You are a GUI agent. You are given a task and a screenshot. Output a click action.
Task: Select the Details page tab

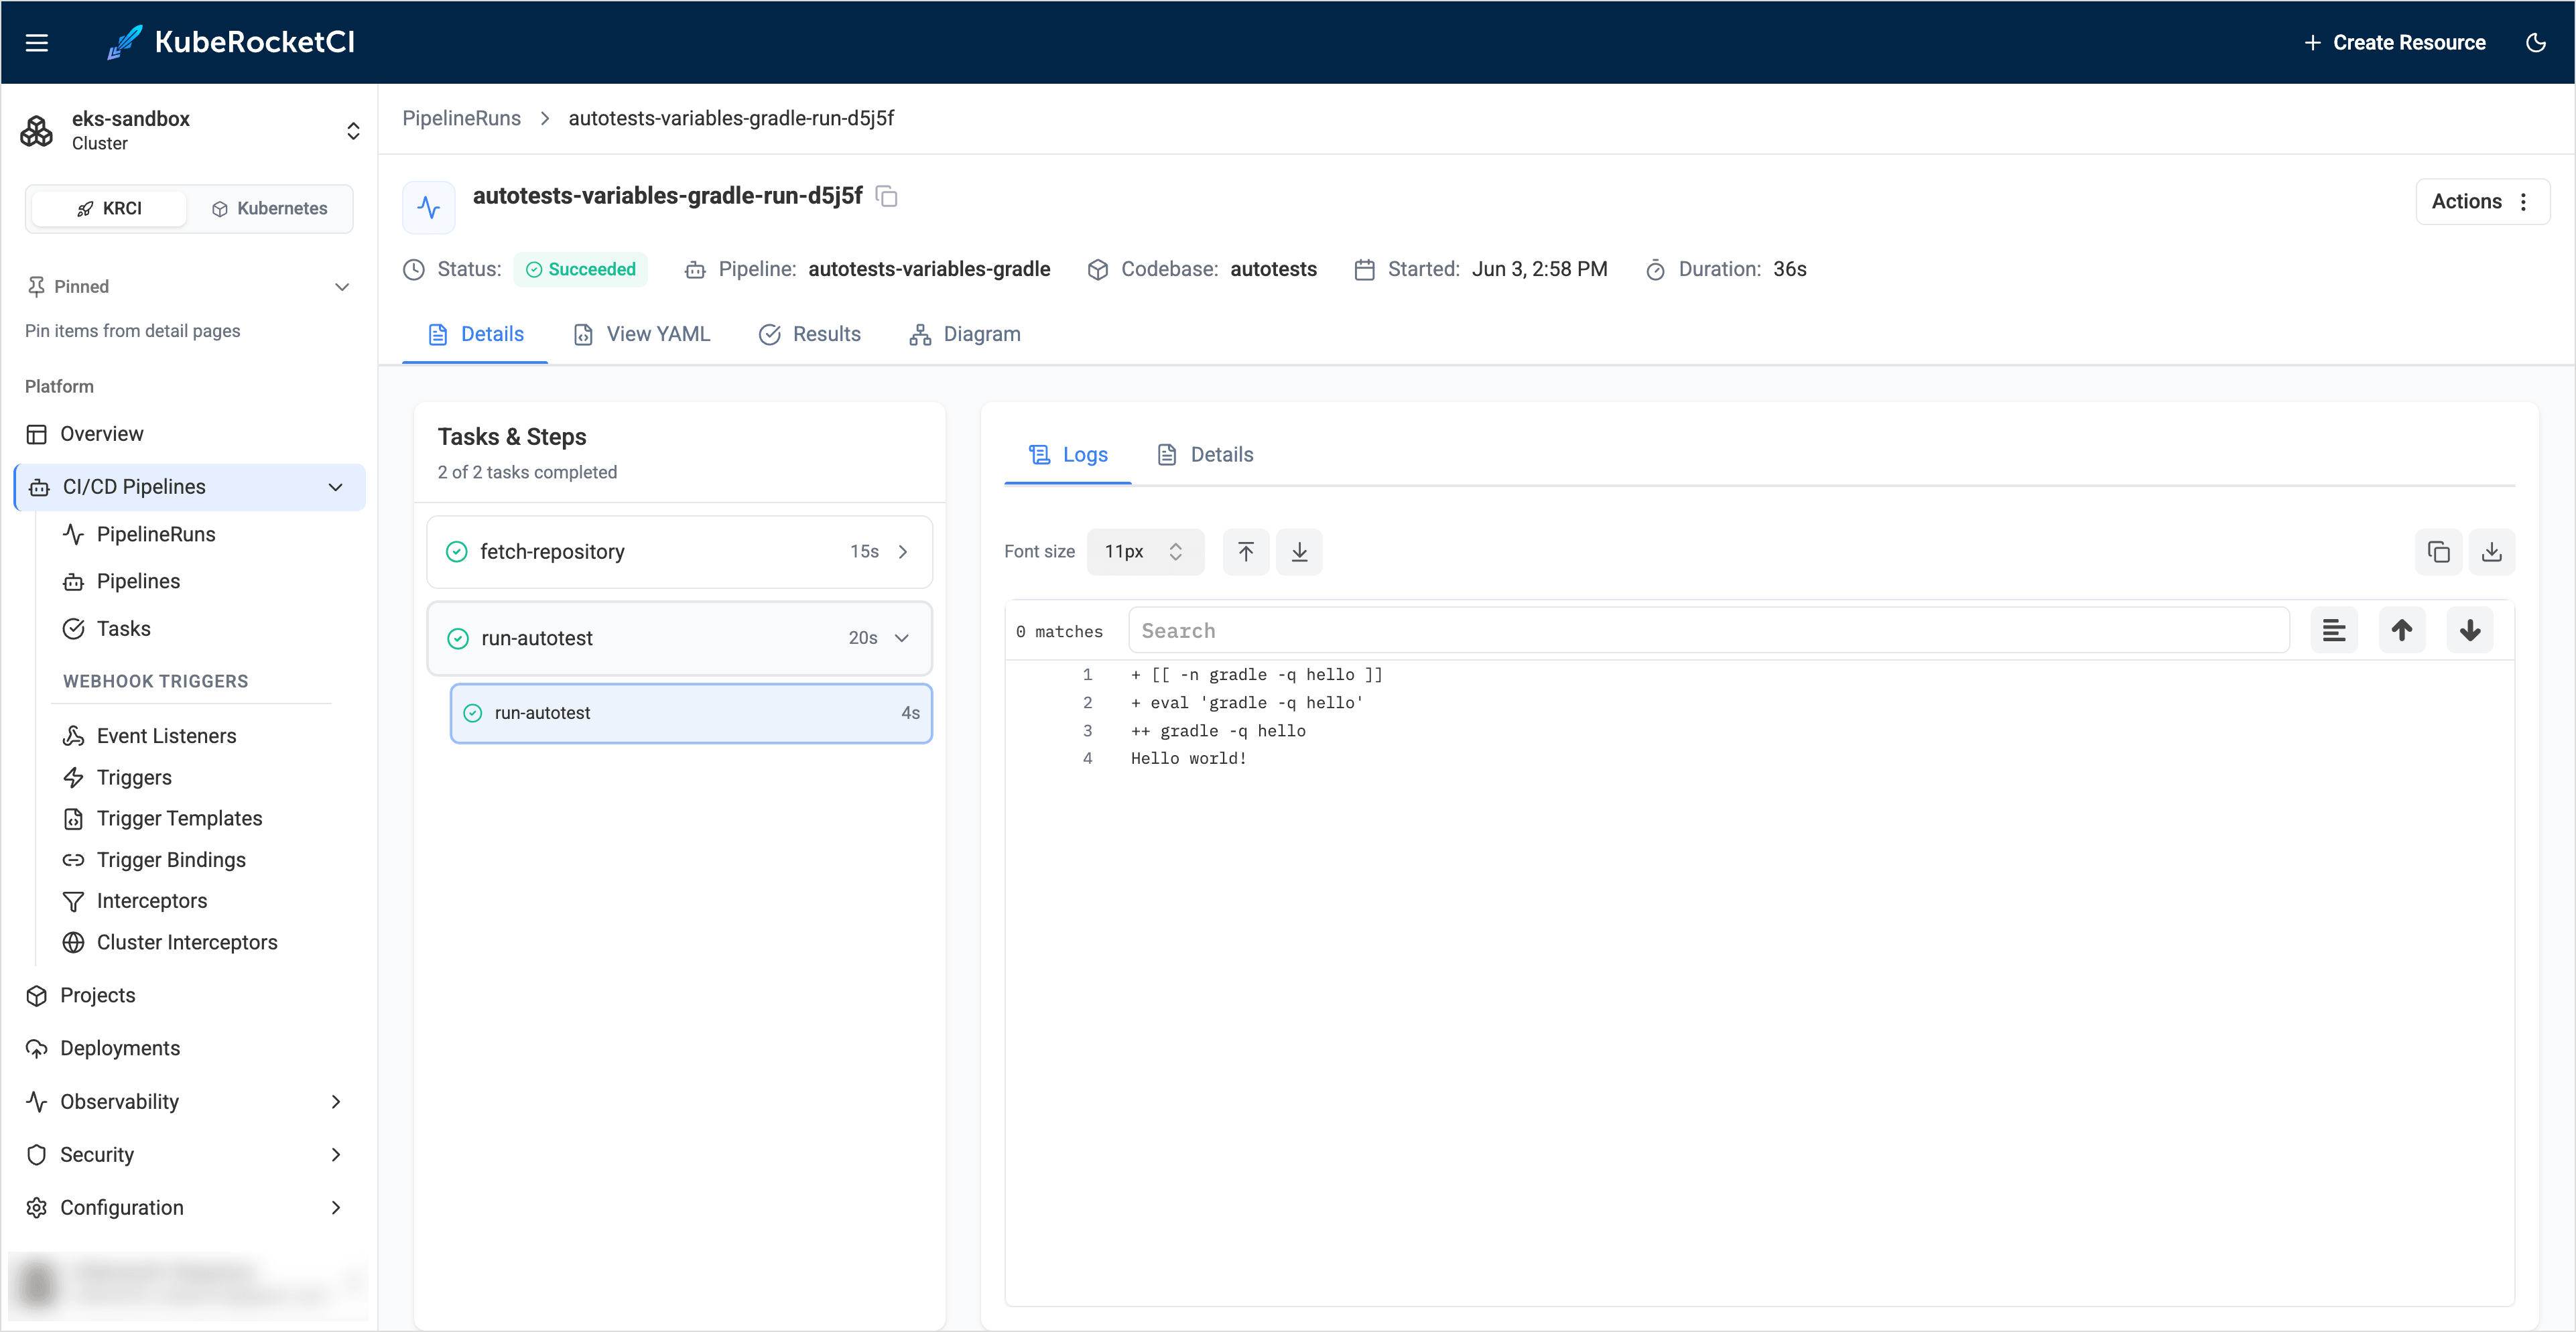(475, 334)
